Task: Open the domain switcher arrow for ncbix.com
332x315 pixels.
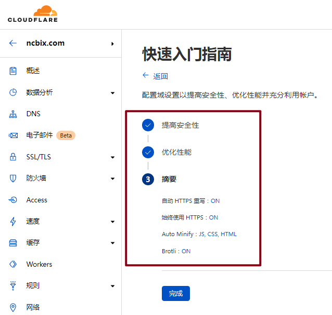Action: 112,44
